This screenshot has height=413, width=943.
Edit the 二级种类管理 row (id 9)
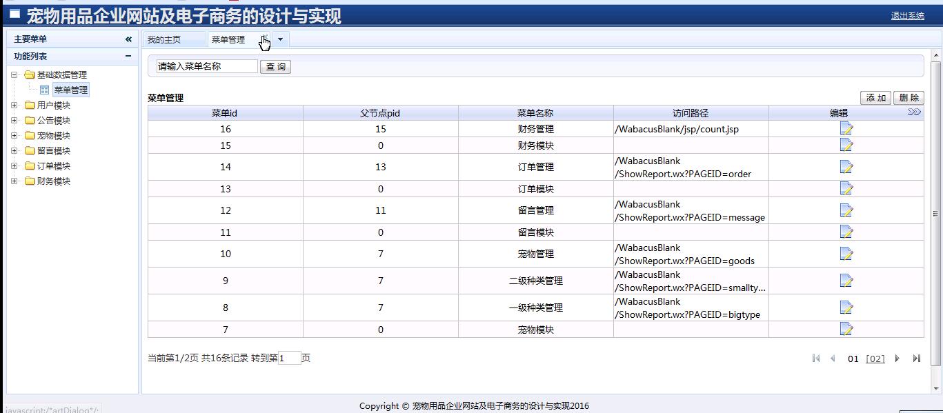click(x=846, y=281)
